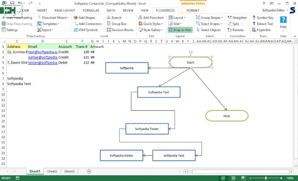Open the Style Gallery dropdown
Viewport: 298px width, 181px height.
[151, 30]
